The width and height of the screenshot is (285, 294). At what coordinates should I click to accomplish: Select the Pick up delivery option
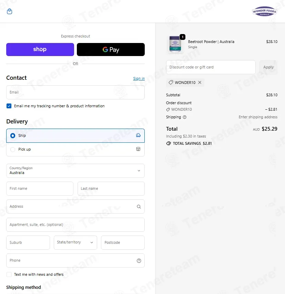click(x=75, y=150)
